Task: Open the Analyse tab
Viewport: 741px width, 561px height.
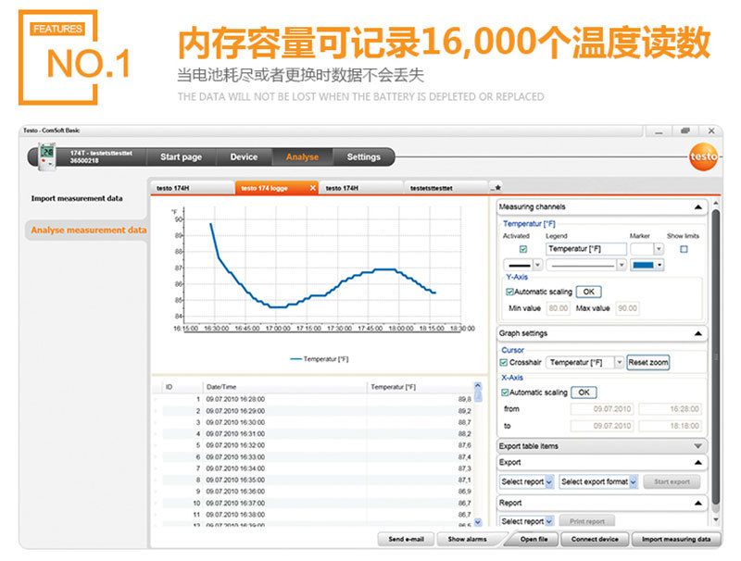Action: [303, 156]
